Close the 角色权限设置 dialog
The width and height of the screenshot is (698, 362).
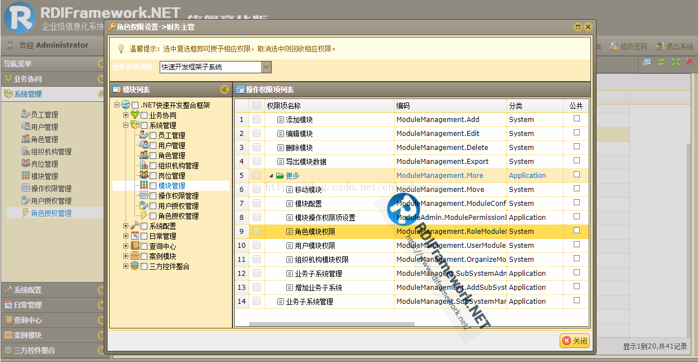pyautogui.click(x=588, y=27)
